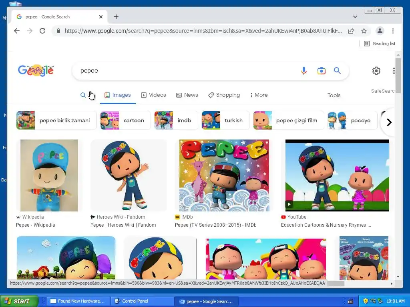Open the Heroes Wiki Pepee waving image
Screen dimensions: 410x307
click(x=129, y=175)
